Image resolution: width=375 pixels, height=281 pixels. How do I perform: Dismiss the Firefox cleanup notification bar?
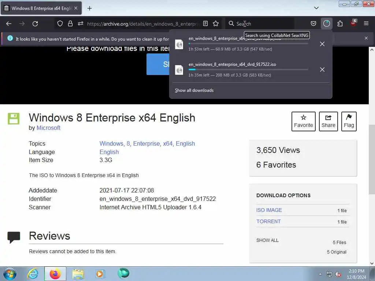(366, 38)
